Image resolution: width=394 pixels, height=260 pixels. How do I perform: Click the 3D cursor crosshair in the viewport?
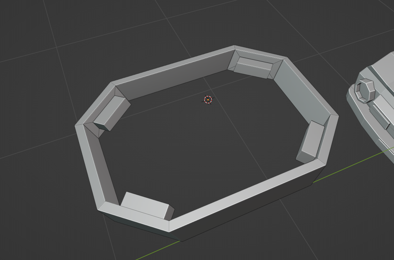[x=208, y=100]
